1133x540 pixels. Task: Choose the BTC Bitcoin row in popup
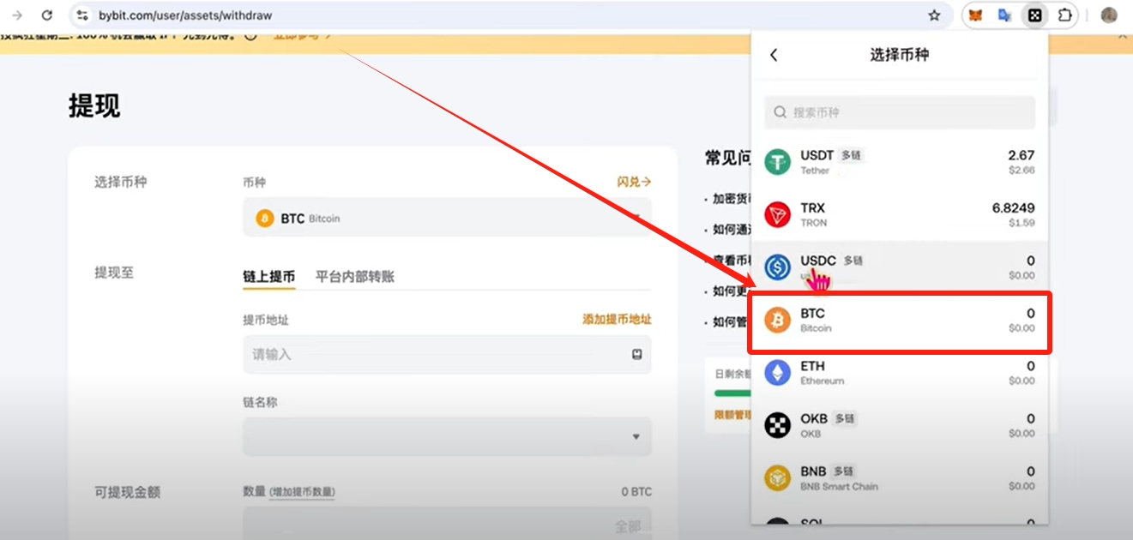tap(900, 321)
